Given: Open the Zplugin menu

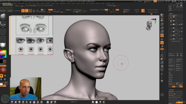Looking at the screenshot, I should click(x=98, y=3).
